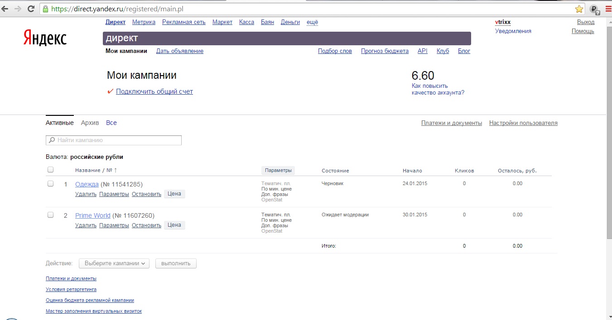Screen dimensions: 612x320
Task: Click Подключить общий счет link
Action: click(154, 91)
